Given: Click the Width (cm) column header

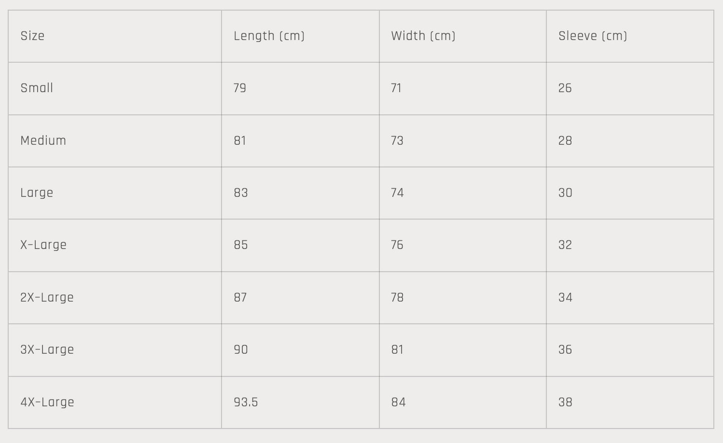Looking at the screenshot, I should pyautogui.click(x=423, y=36).
